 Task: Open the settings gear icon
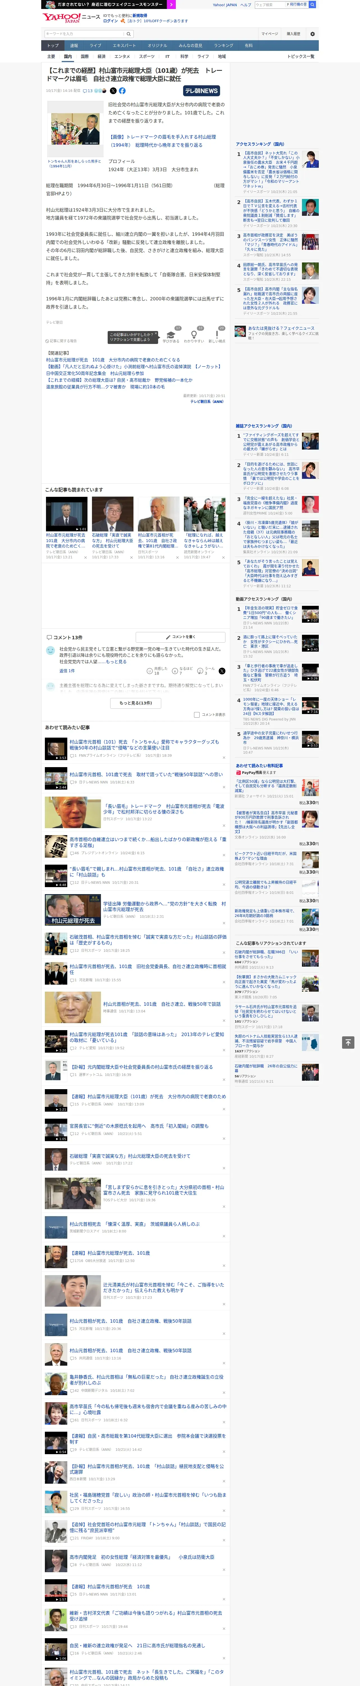click(312, 34)
